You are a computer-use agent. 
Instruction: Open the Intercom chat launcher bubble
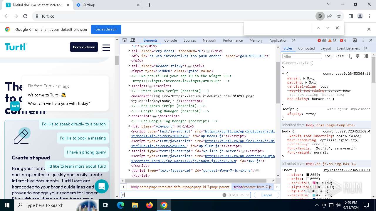pyautogui.click(x=102, y=186)
